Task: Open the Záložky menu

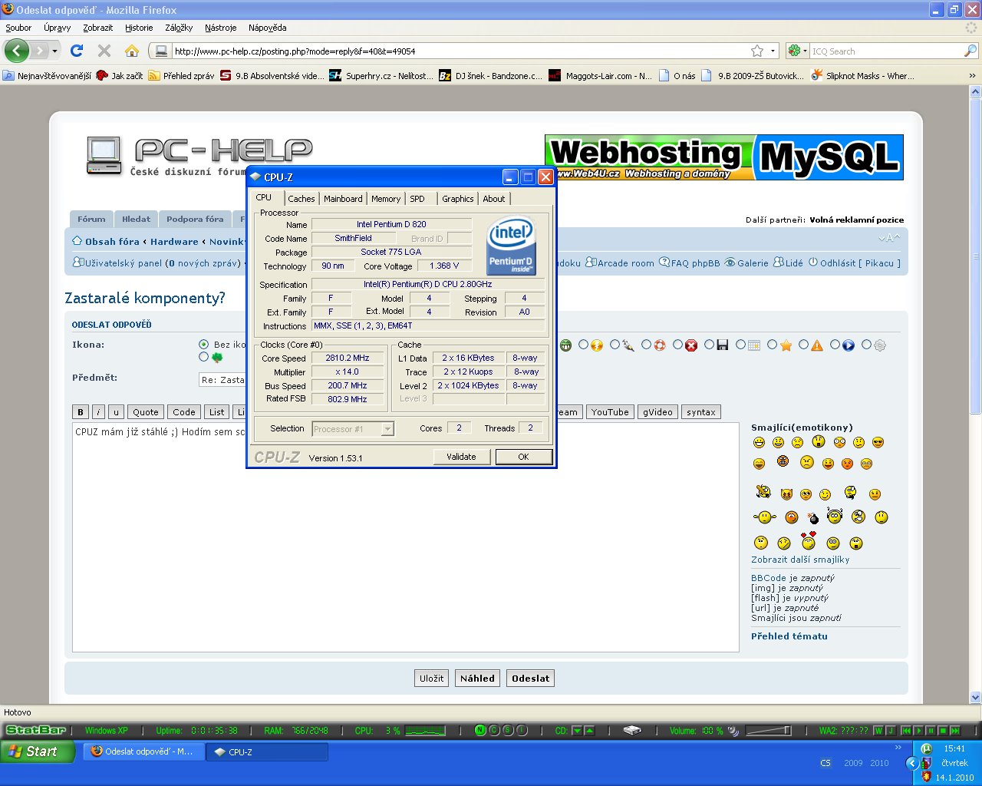Action: pyautogui.click(x=179, y=28)
